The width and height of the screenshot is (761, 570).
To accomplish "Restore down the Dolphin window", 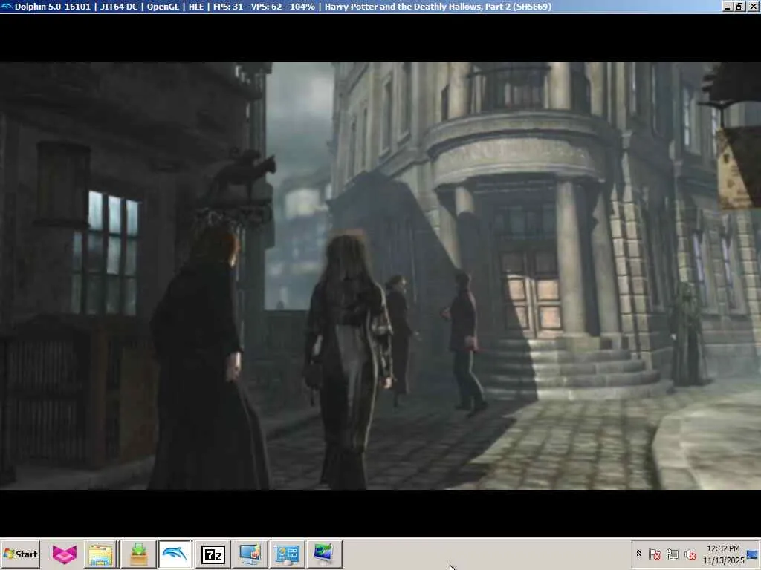I will coord(739,6).
